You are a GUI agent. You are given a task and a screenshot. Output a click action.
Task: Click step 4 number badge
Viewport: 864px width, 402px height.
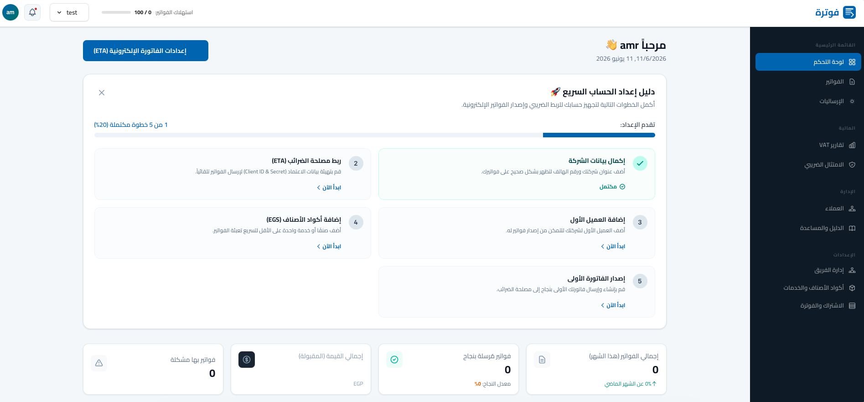pos(356,222)
